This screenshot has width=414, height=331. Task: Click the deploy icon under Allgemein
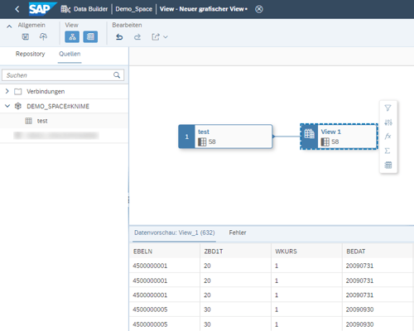tap(43, 36)
